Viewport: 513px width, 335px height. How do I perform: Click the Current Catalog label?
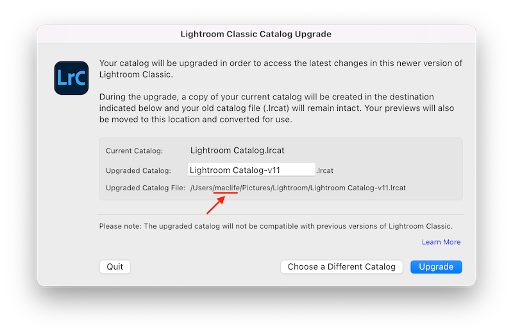click(135, 151)
